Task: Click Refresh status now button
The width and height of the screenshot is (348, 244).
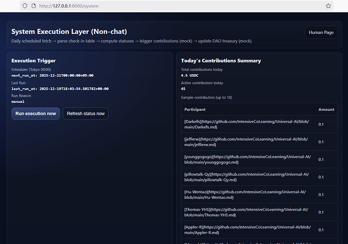Action: 86,113
